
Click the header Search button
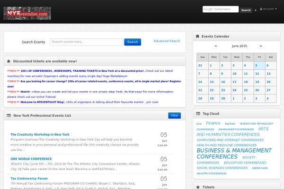(246, 10)
